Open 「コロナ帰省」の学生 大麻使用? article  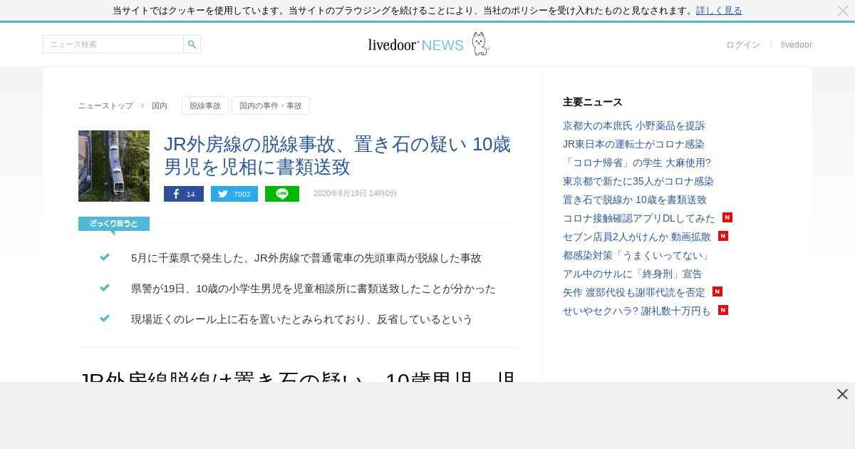(637, 162)
